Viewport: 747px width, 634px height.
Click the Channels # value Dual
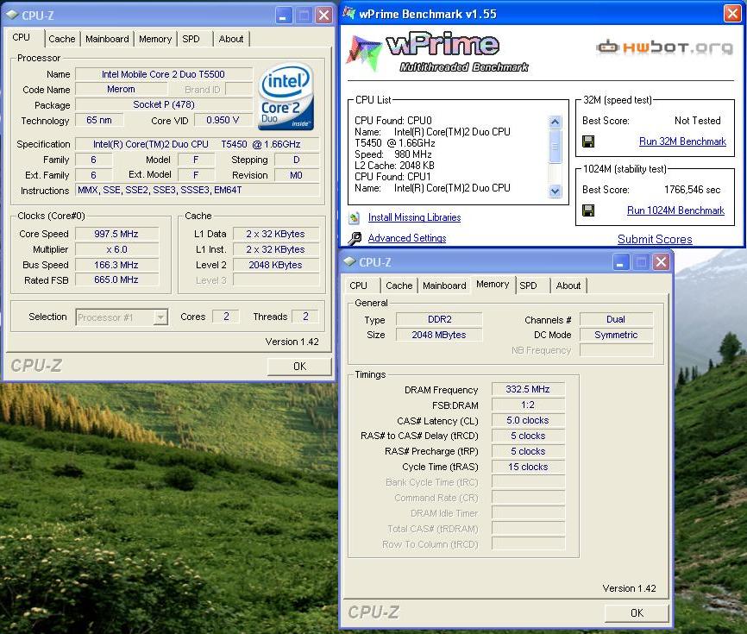click(616, 319)
